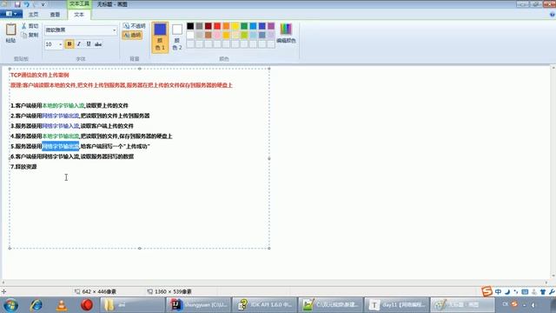The image size is (556, 313).
Task: Toggle Chinese/English mode (中) on Sogou bar
Action: 498,292
